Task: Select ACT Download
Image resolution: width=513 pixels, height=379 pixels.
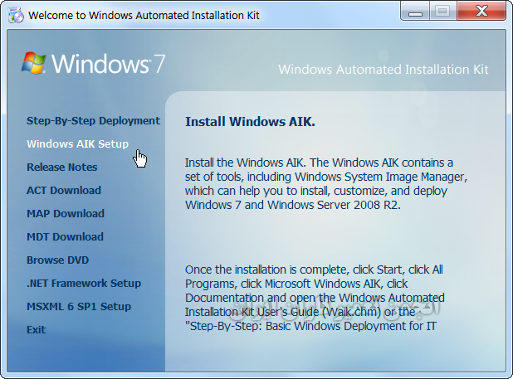Action: coord(64,191)
